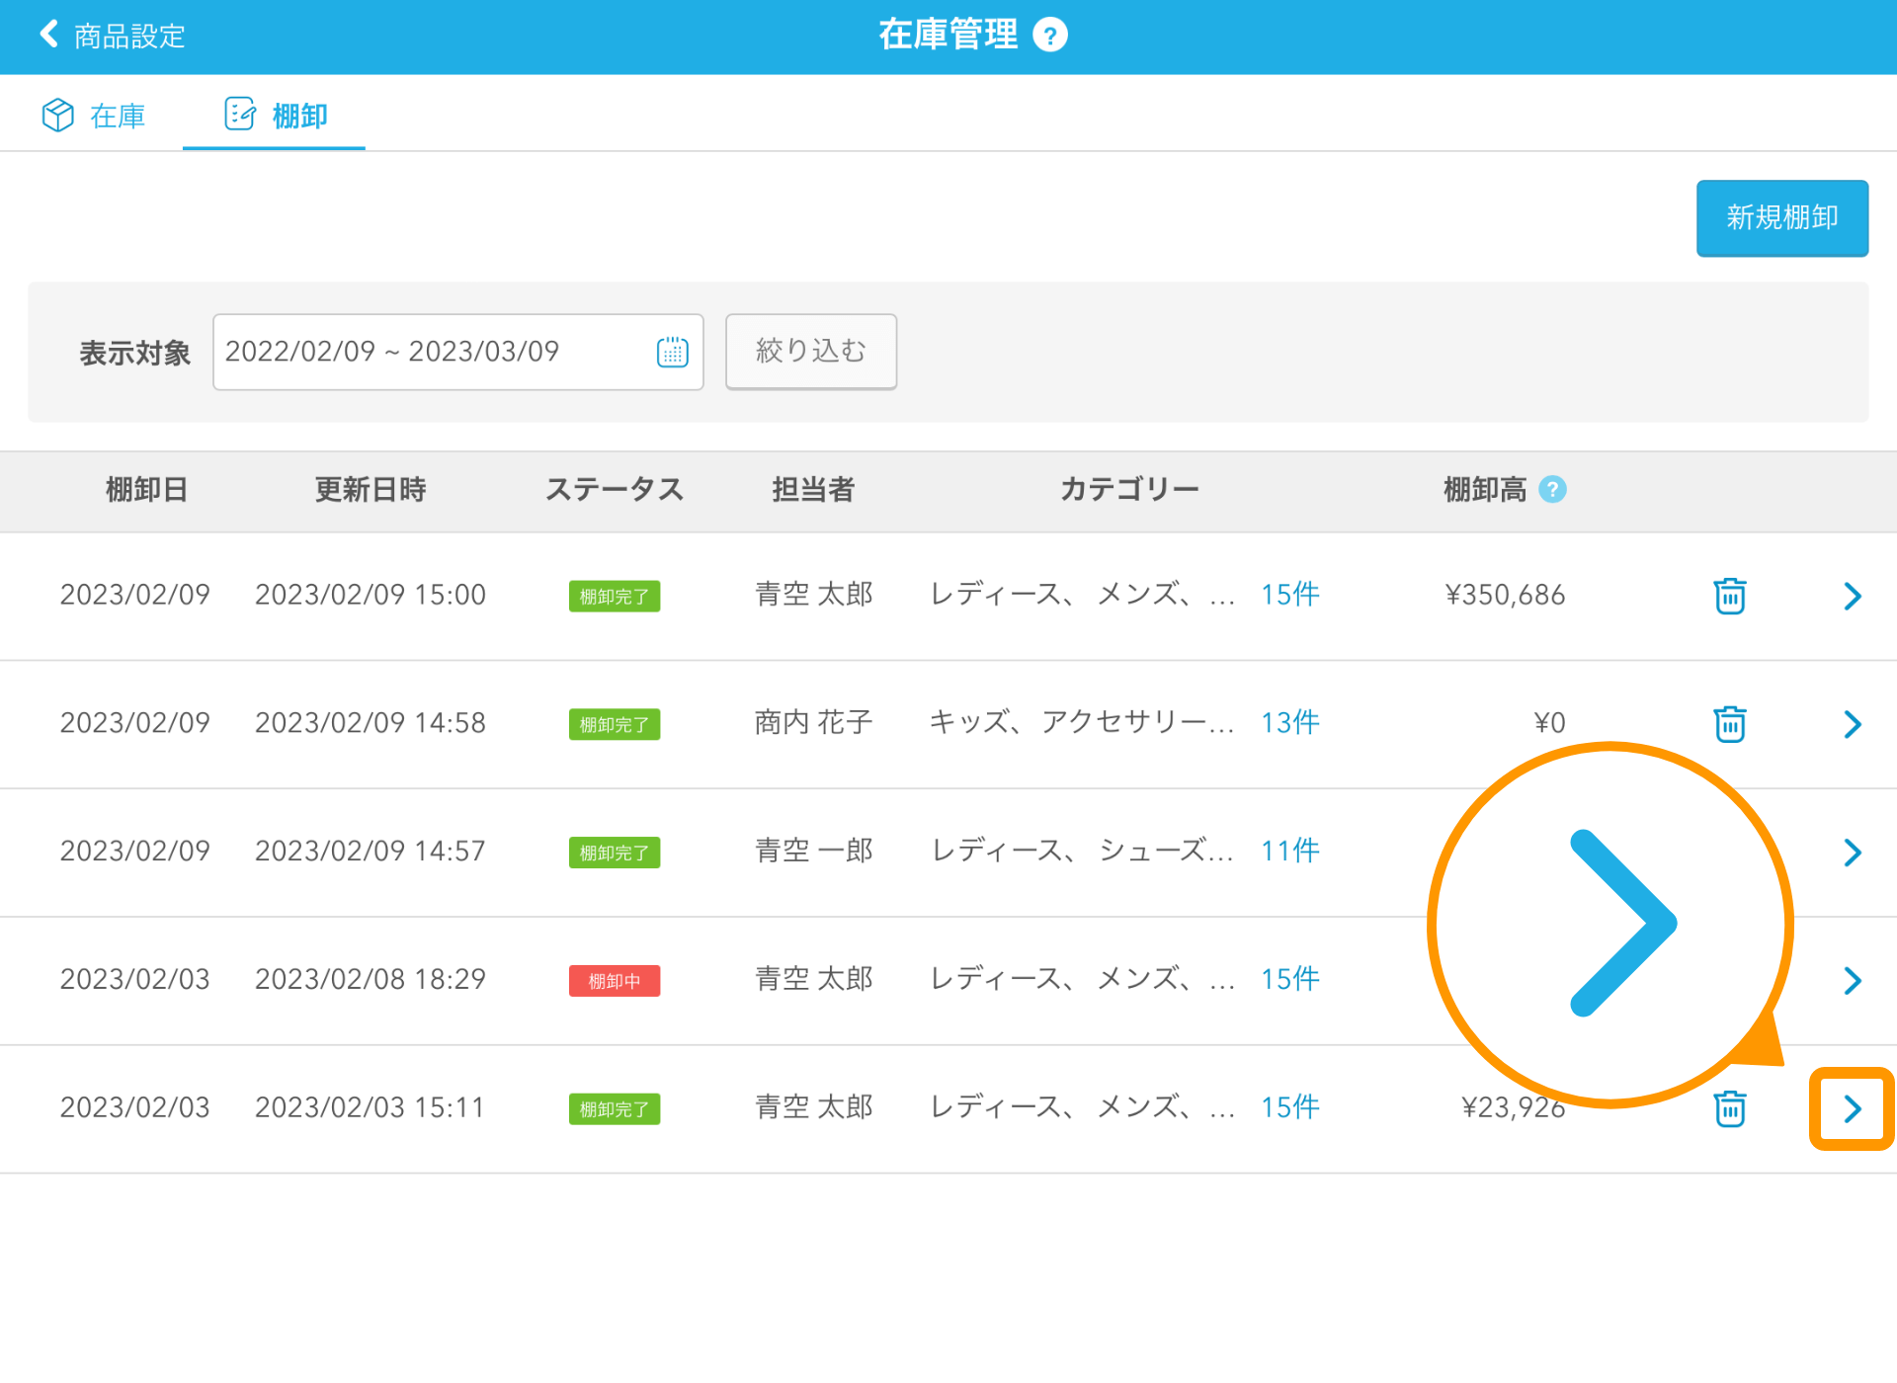Click the 絞り込む filter button

pos(810,352)
